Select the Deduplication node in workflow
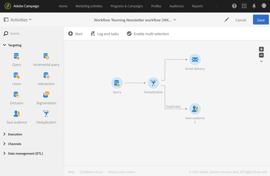 point(153,83)
